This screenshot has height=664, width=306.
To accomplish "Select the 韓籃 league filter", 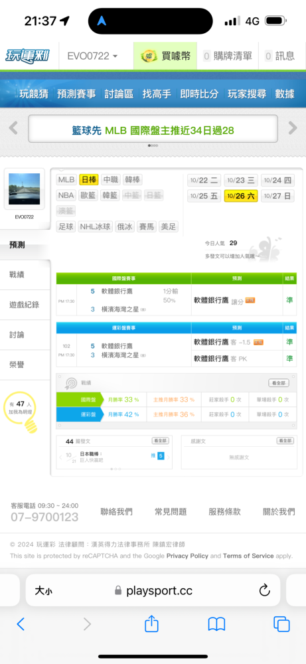I will pos(110,196).
